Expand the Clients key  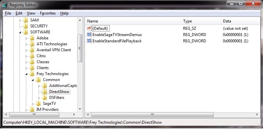point(27,68)
